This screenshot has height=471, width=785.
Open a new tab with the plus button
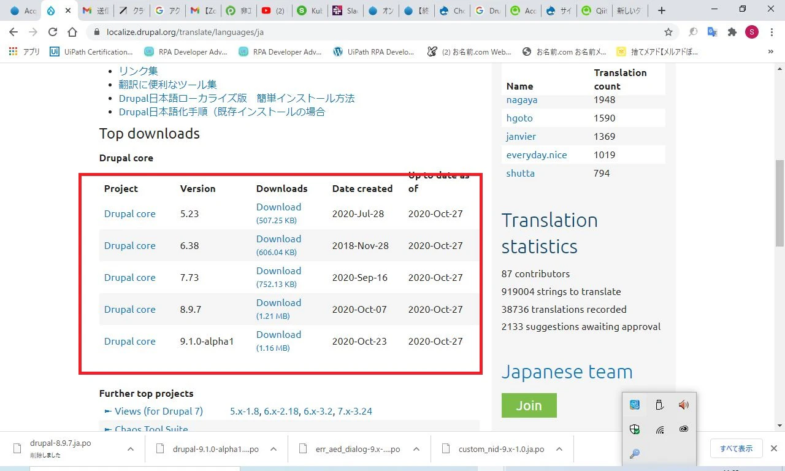[x=661, y=10]
